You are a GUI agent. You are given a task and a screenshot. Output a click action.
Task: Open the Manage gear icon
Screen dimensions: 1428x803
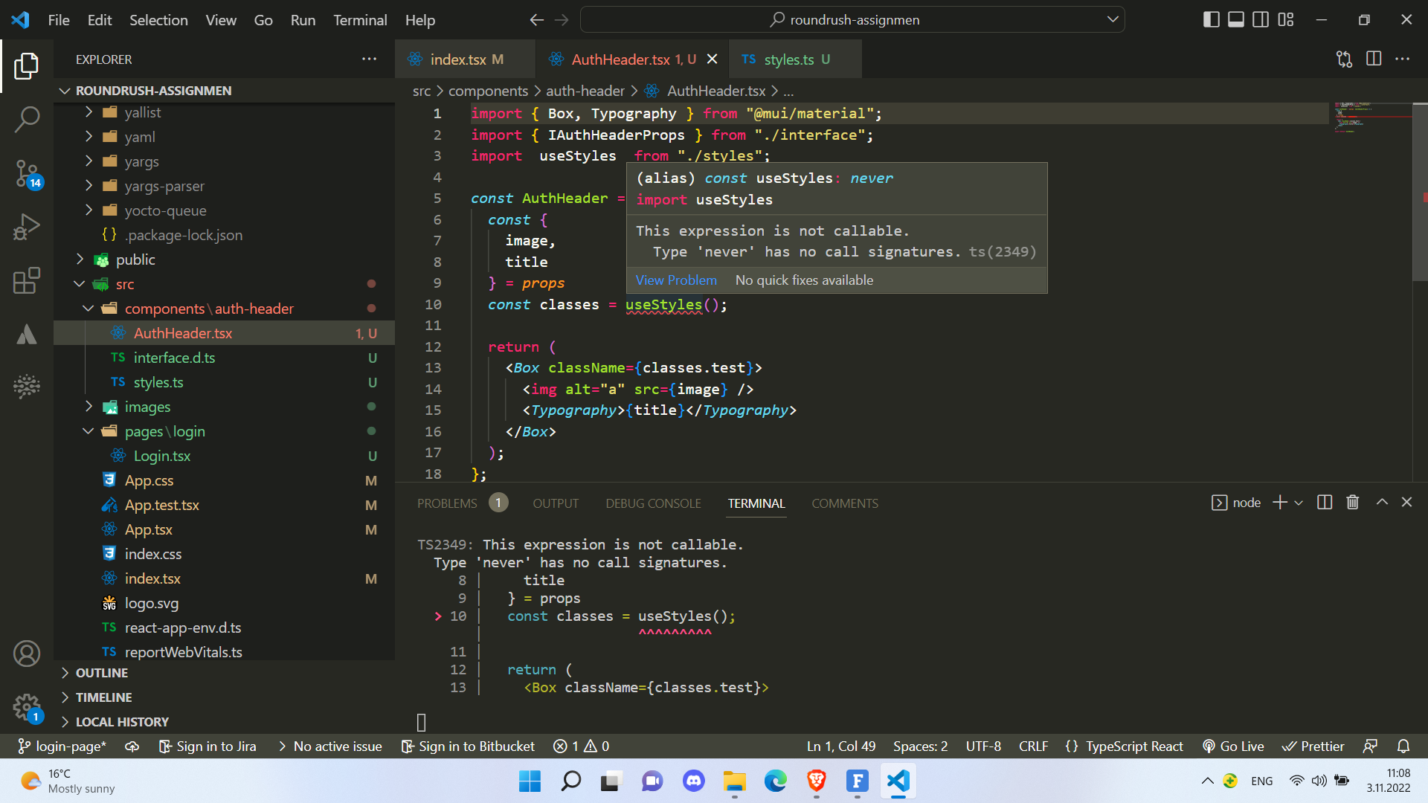(x=27, y=706)
